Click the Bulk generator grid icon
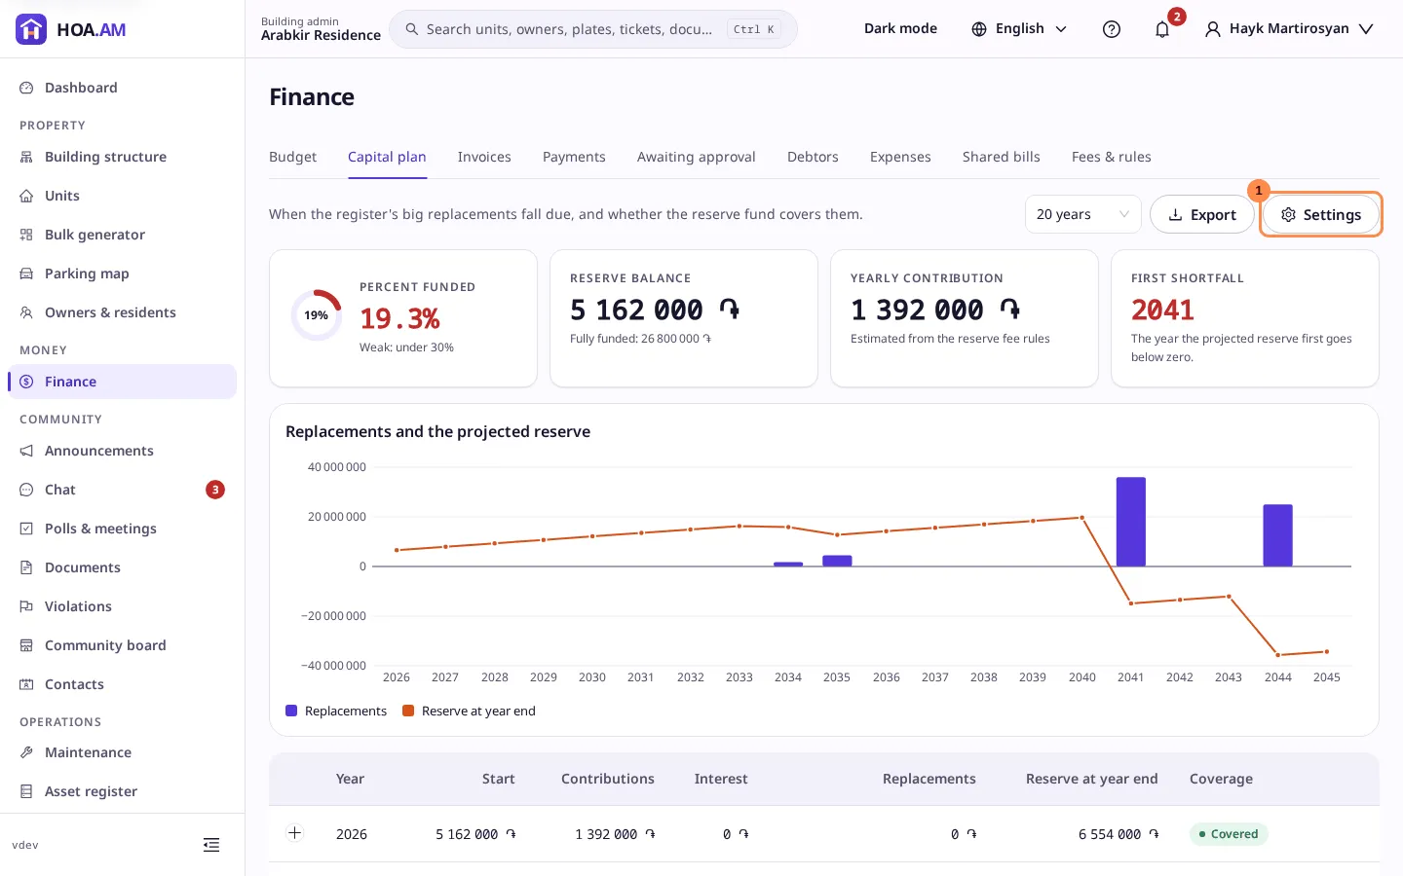Viewport: 1403px width, 876px height. 26,235
